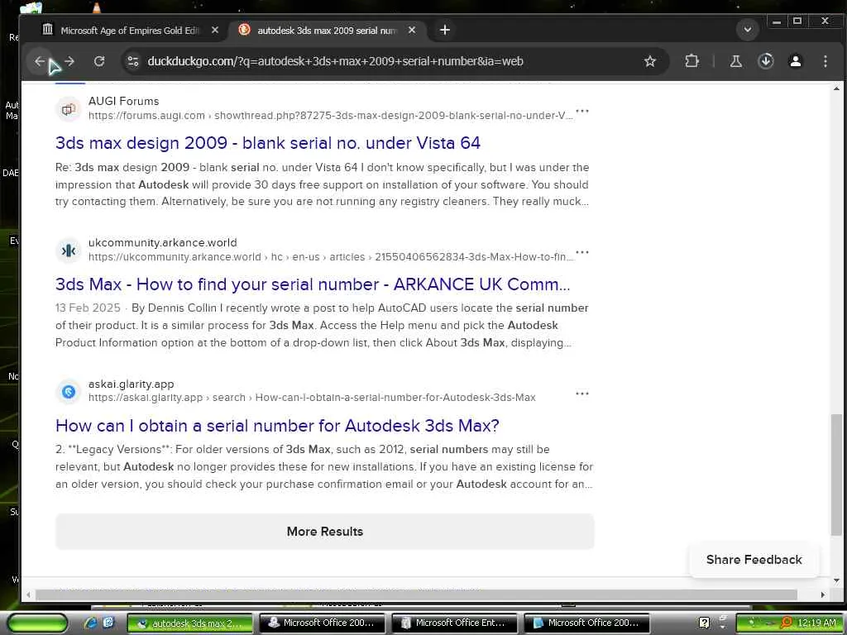Open '3ds Max - How to find your serial number' result
The image size is (847, 635).
[x=313, y=284]
